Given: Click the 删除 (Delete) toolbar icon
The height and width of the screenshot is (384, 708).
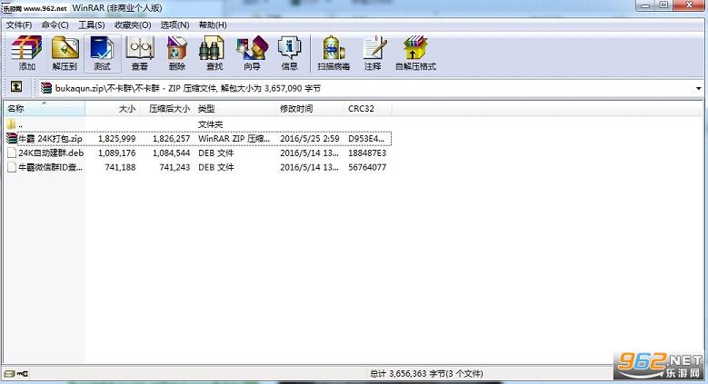Looking at the screenshot, I should coord(177,54).
